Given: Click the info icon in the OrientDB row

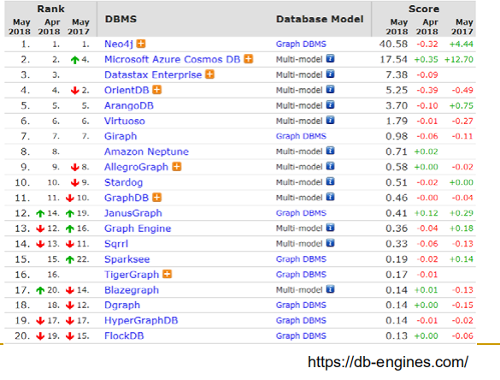Looking at the screenshot, I should tap(331, 89).
